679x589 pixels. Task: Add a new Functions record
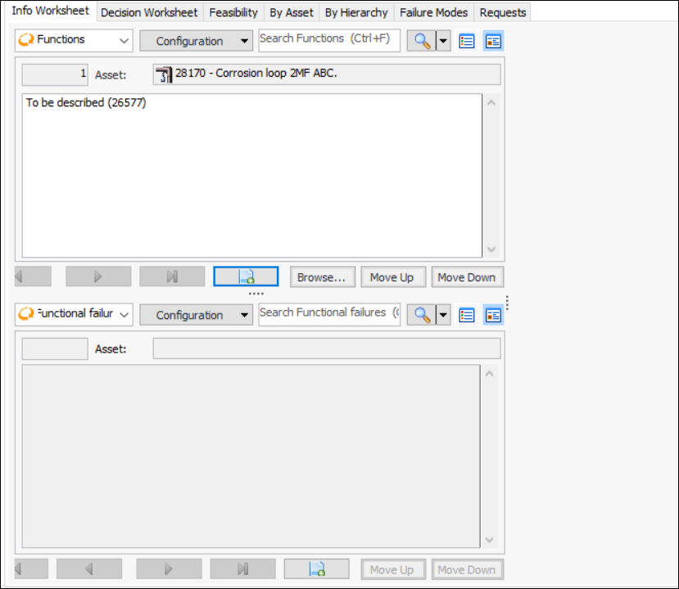pos(246,277)
